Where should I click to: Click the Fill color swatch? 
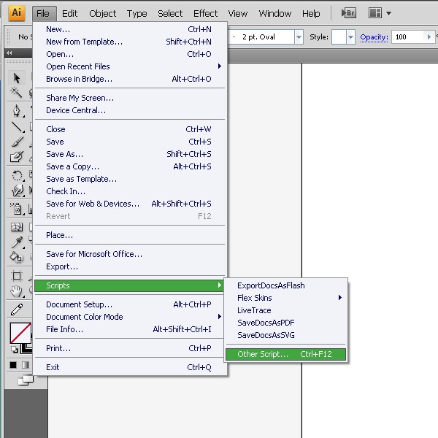pos(20,333)
